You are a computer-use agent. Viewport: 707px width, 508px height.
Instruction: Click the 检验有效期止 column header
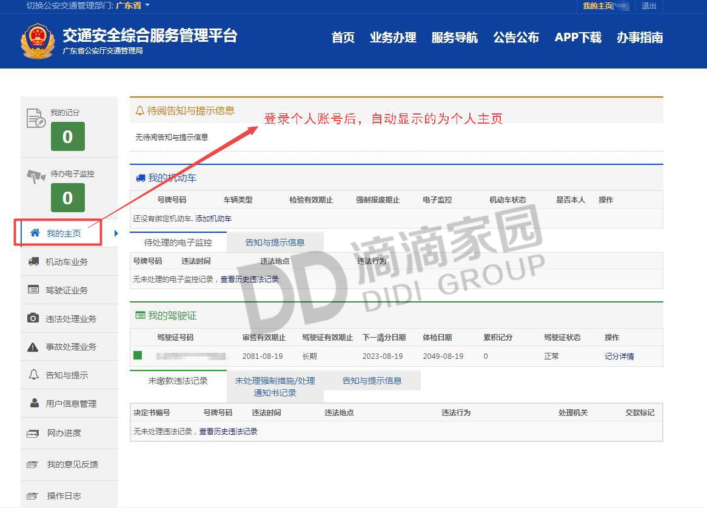pyautogui.click(x=311, y=199)
